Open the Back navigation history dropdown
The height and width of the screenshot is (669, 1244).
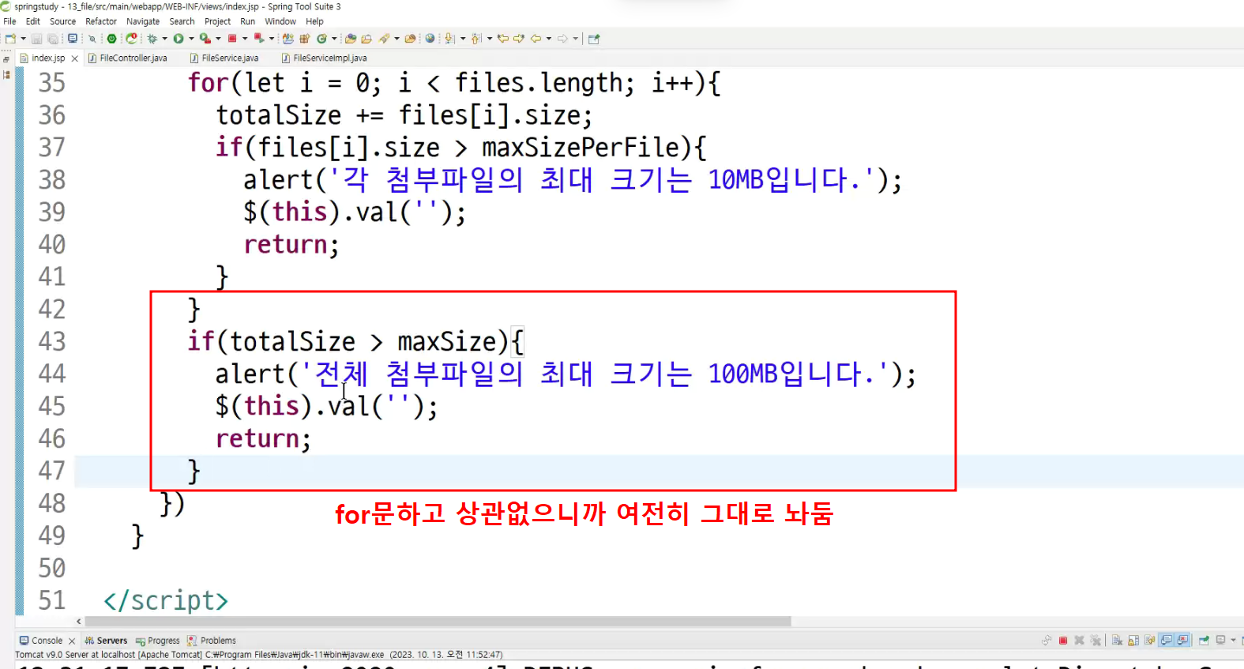(549, 39)
